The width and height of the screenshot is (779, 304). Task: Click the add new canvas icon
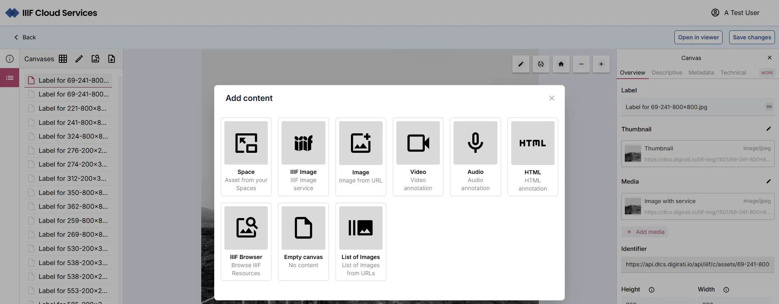point(112,59)
